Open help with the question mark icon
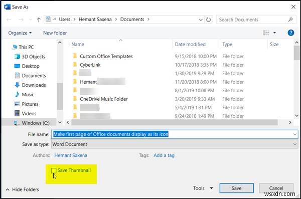 (x=291, y=33)
